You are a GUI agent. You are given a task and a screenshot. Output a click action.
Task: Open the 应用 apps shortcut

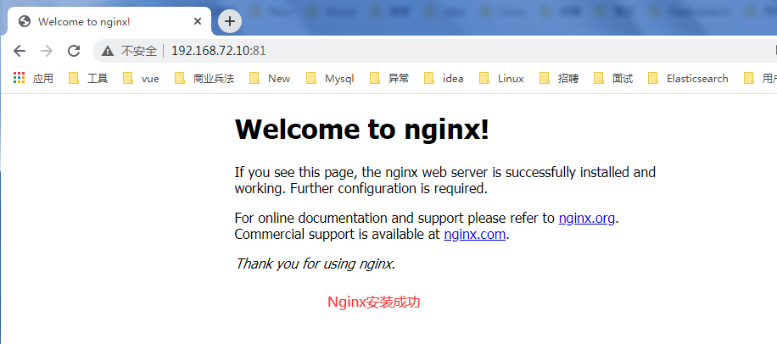(x=33, y=78)
